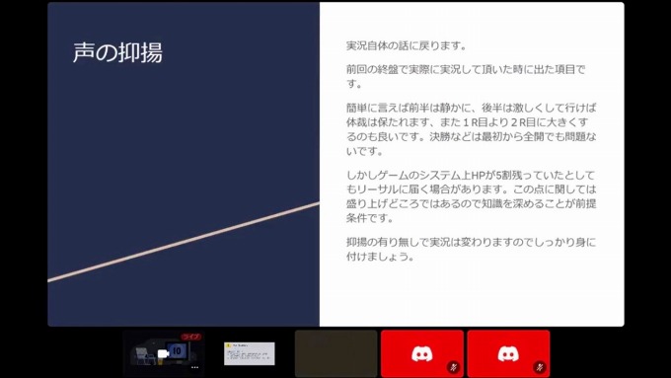Click muted microphone icon on second red tile

pyautogui.click(x=539, y=367)
